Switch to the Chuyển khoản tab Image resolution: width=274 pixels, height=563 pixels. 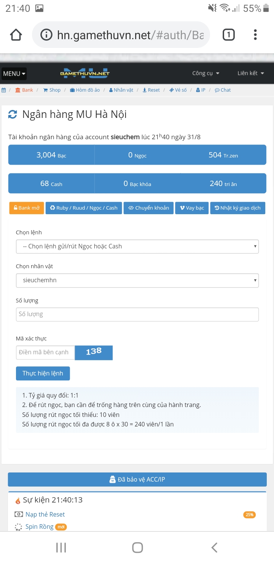point(148,208)
